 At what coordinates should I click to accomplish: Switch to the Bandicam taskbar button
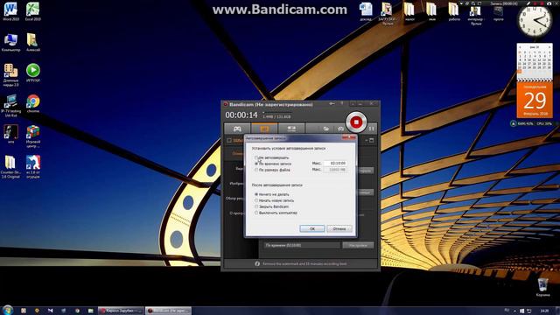pos(169,311)
